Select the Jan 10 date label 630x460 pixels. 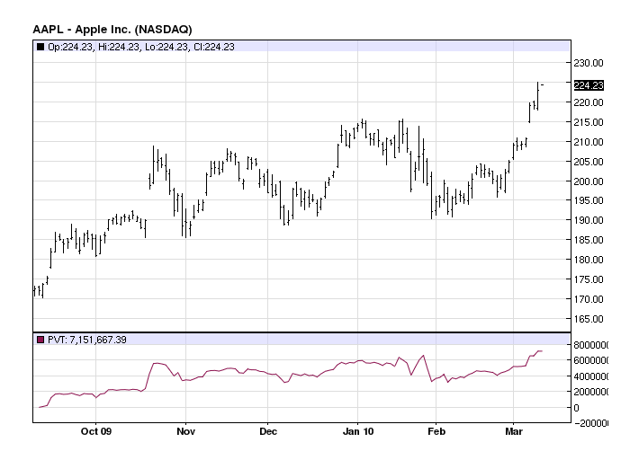(x=357, y=431)
